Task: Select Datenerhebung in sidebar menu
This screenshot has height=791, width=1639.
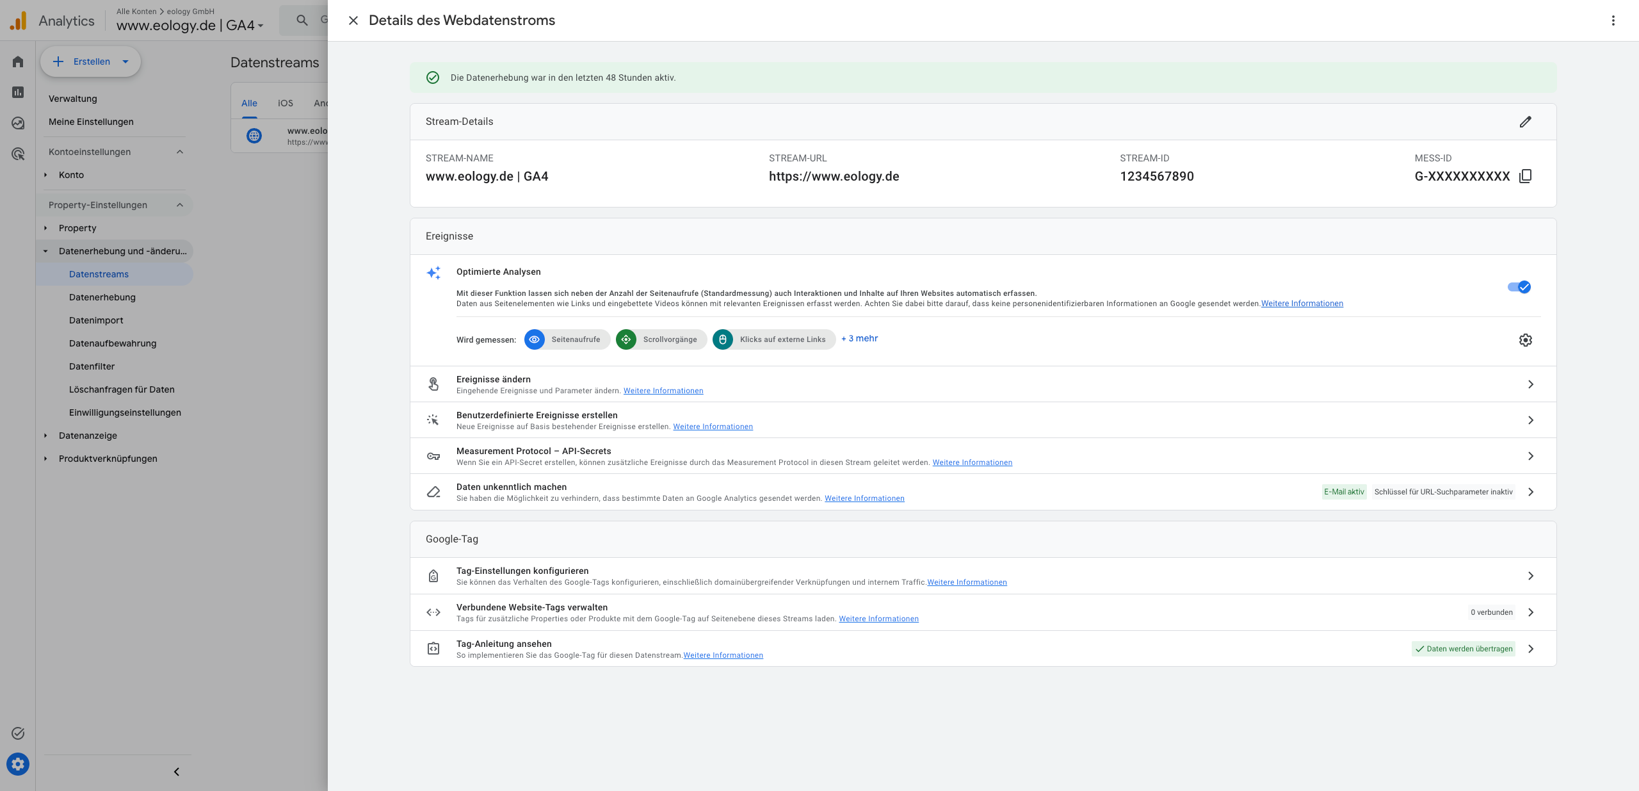Action: (102, 297)
